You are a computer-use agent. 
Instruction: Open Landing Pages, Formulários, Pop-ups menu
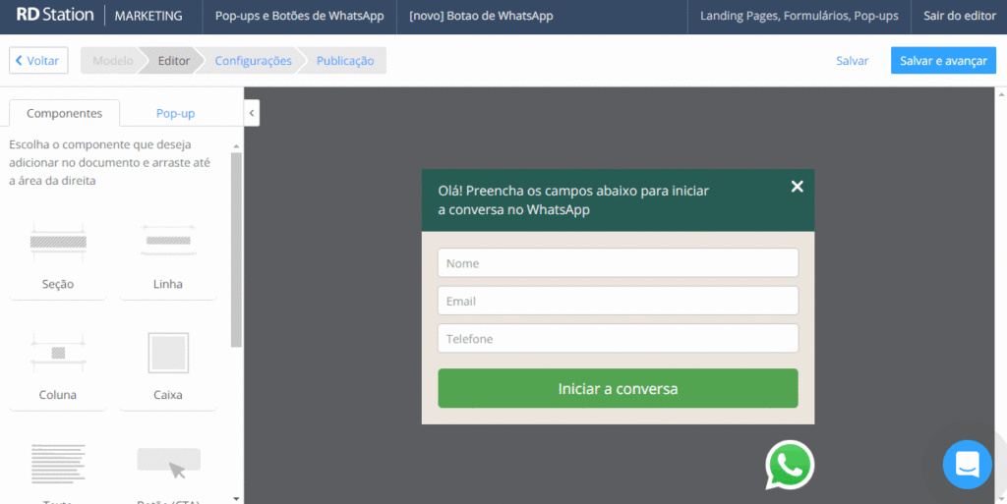click(799, 16)
